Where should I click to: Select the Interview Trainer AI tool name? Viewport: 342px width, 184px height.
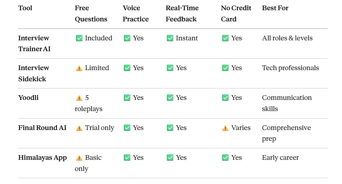[34, 43]
